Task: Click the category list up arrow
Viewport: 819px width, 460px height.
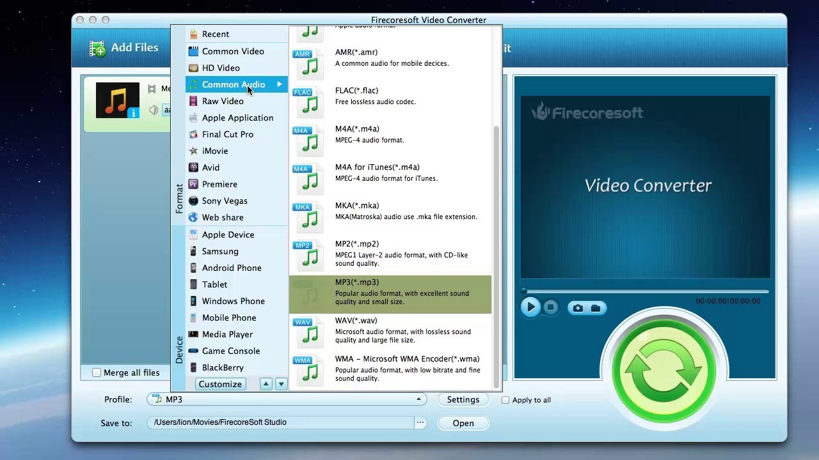Action: tap(266, 384)
